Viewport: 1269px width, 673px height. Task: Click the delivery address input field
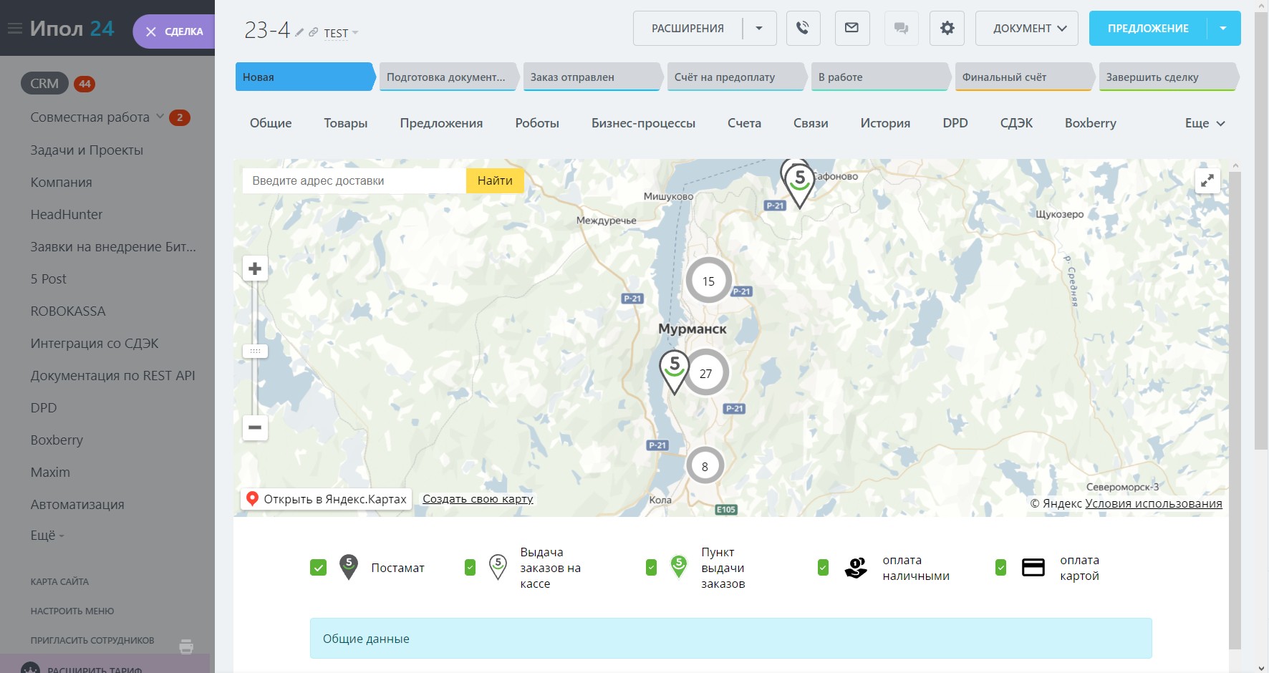tap(354, 181)
